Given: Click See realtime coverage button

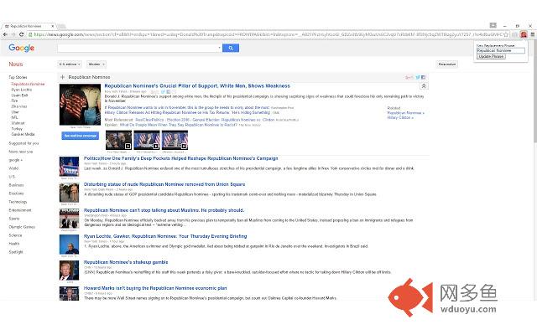Looking at the screenshot, I should click(81, 136).
